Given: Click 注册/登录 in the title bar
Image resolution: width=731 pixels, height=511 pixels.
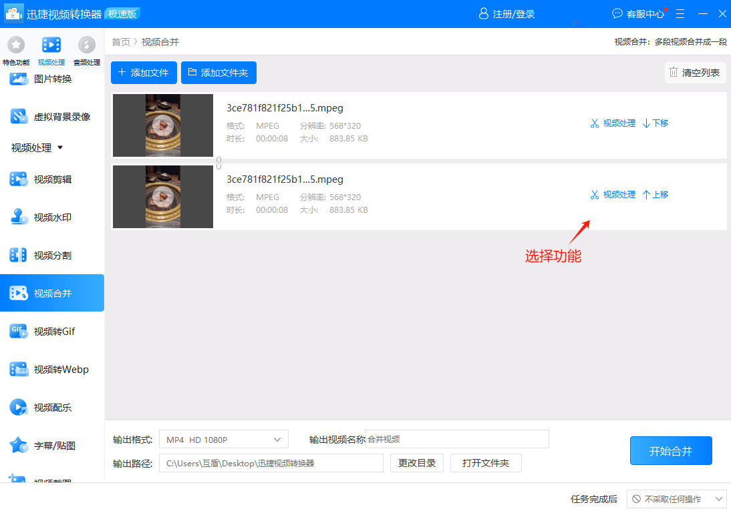Looking at the screenshot, I should (x=506, y=14).
